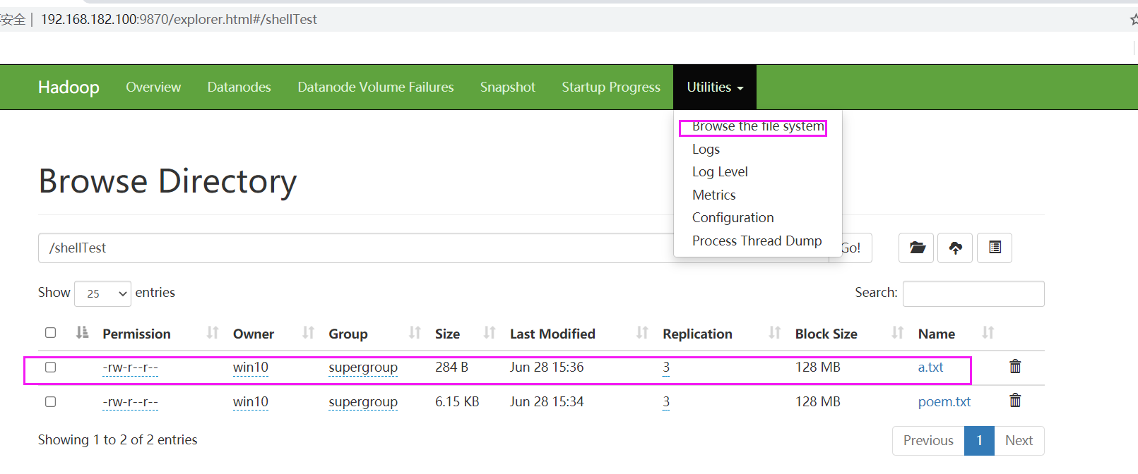1138x474 pixels.
Task: Open the Datanodes tab
Action: [239, 87]
